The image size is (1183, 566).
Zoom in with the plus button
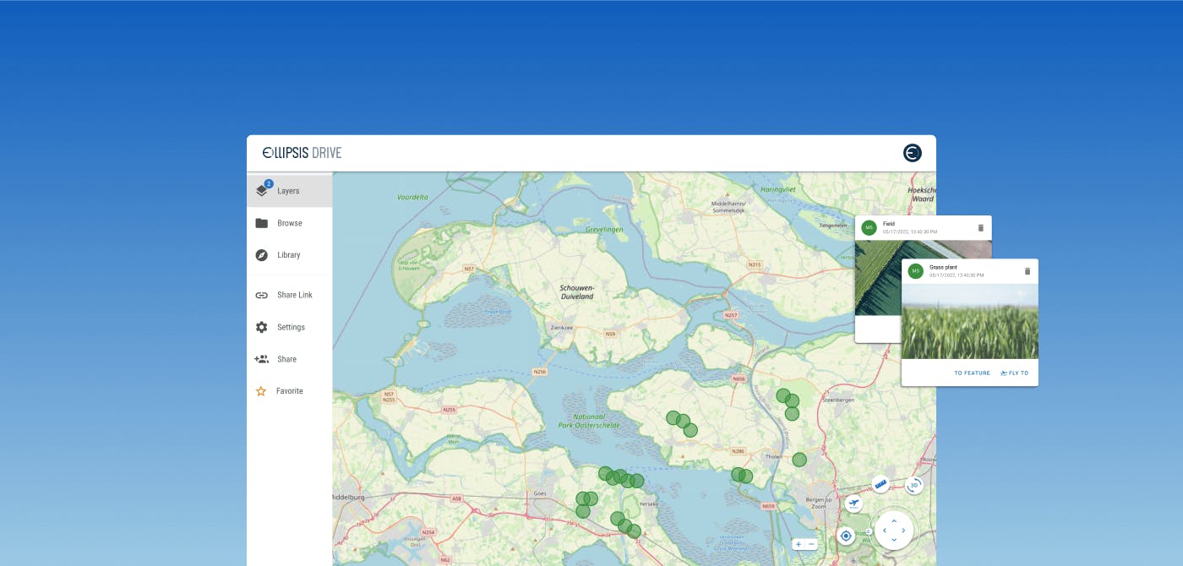click(798, 544)
